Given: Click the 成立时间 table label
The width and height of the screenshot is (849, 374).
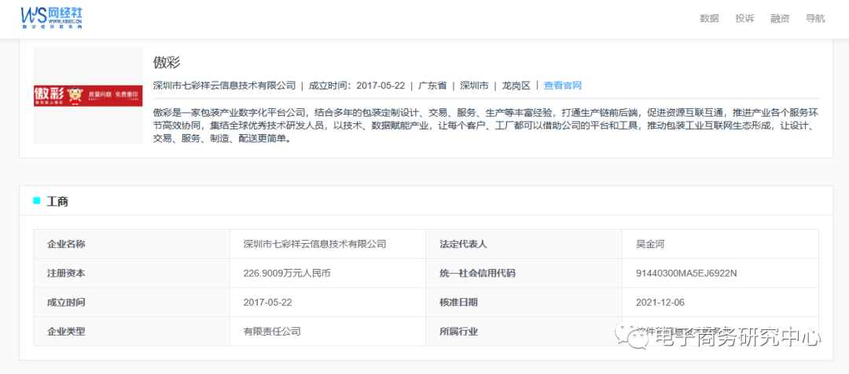Looking at the screenshot, I should pos(66,302).
